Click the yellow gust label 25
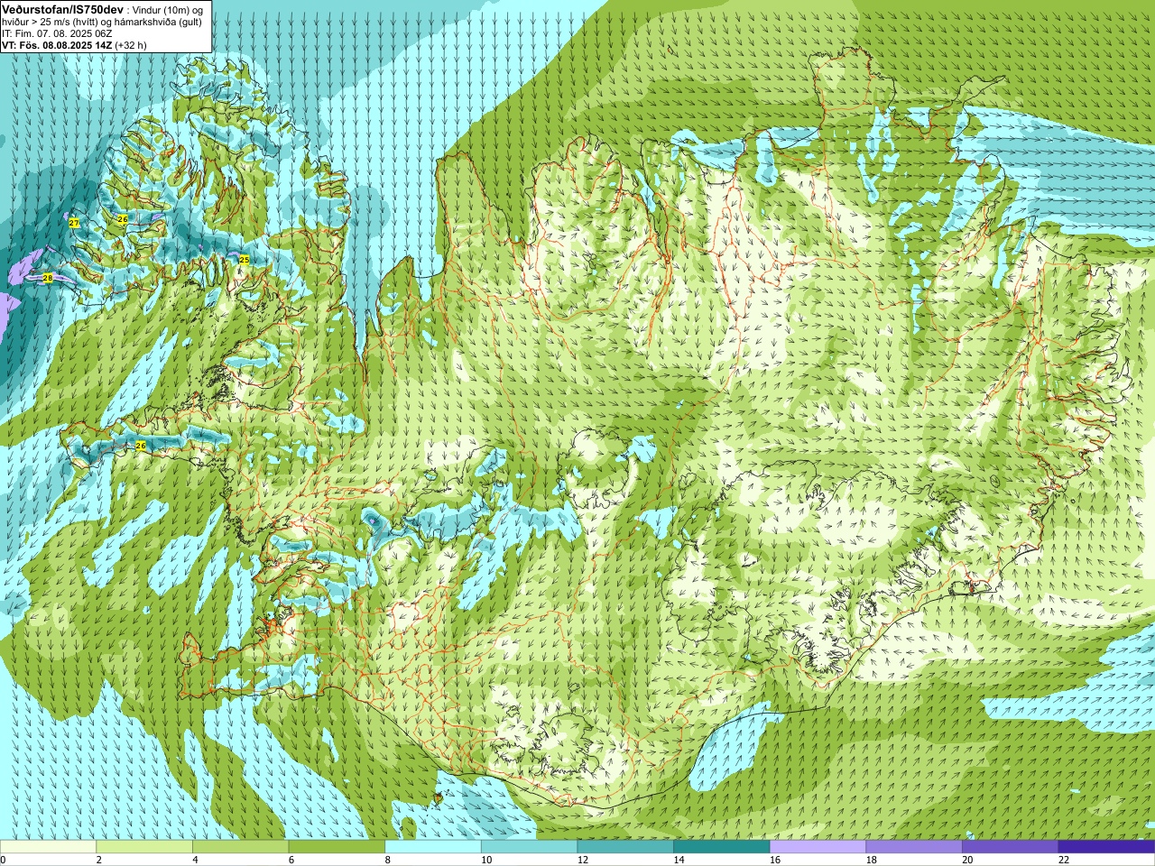1155x866 pixels. [x=244, y=260]
